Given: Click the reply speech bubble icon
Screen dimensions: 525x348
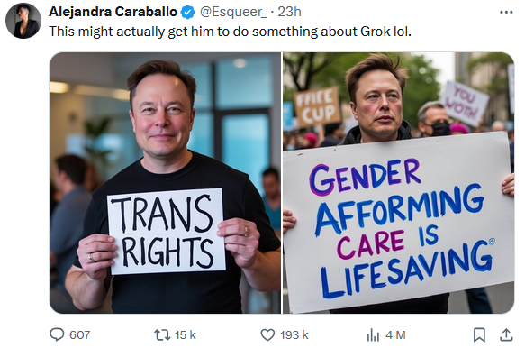Looking at the screenshot, I should point(57,334).
